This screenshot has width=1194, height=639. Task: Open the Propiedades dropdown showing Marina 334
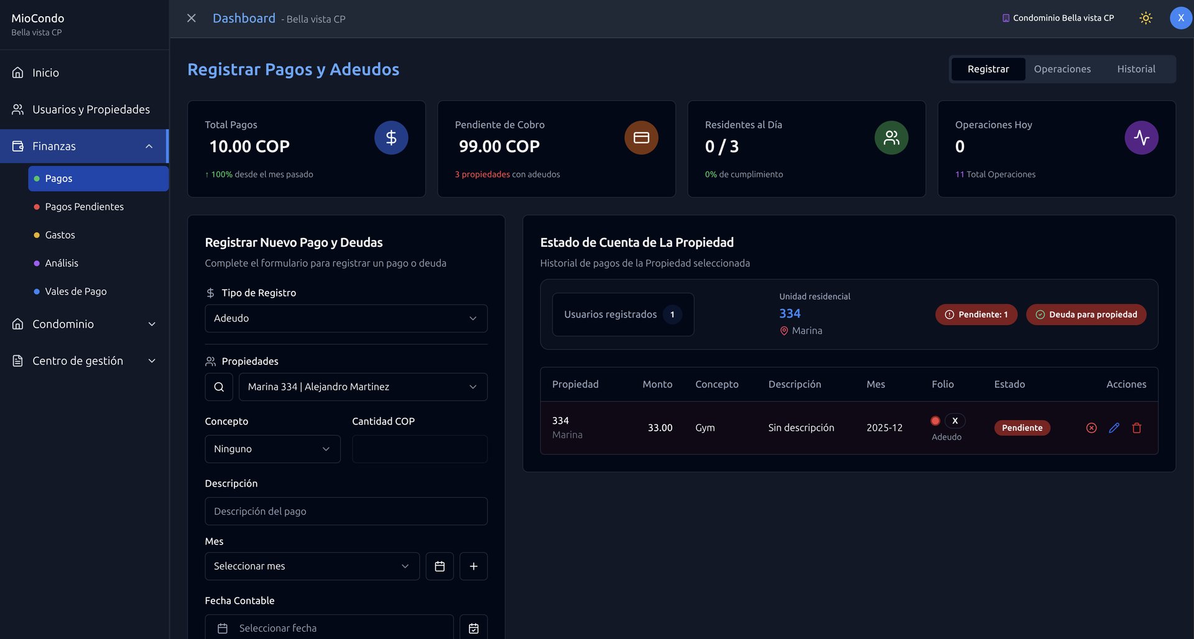click(363, 387)
